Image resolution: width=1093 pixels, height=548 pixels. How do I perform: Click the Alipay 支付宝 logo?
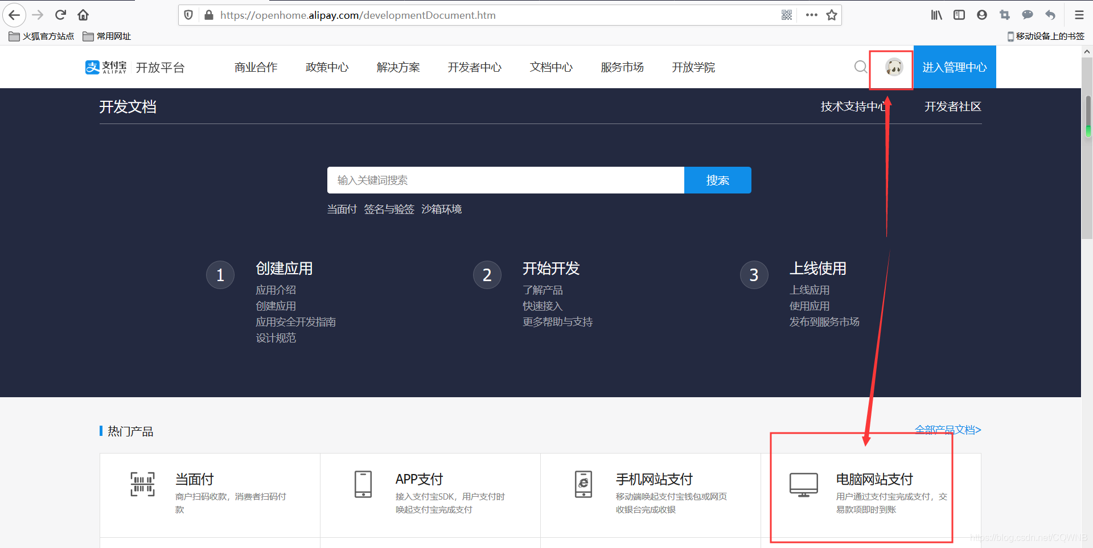point(106,67)
